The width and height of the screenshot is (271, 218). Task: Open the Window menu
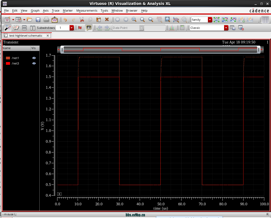tap(117, 11)
